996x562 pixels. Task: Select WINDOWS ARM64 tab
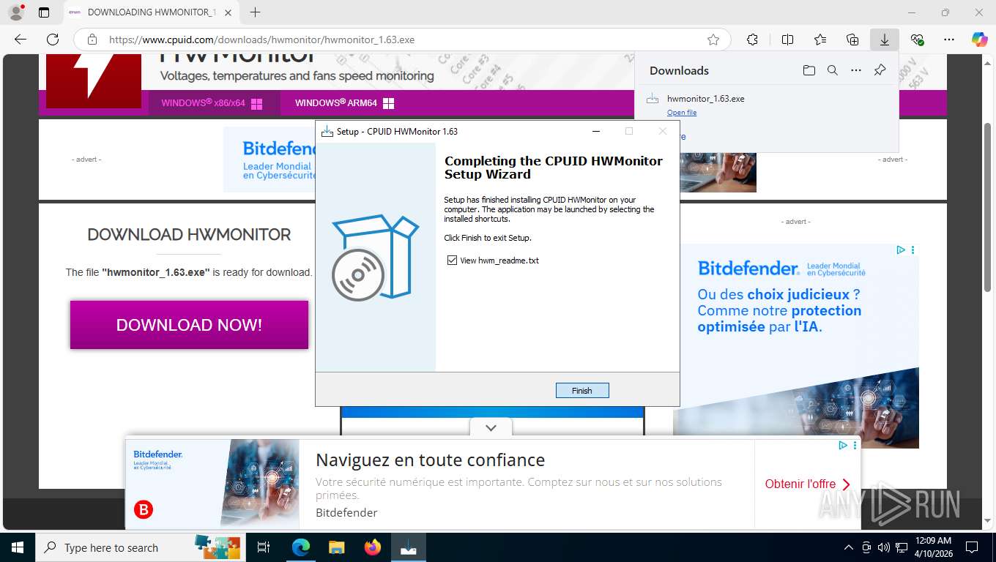coord(344,103)
